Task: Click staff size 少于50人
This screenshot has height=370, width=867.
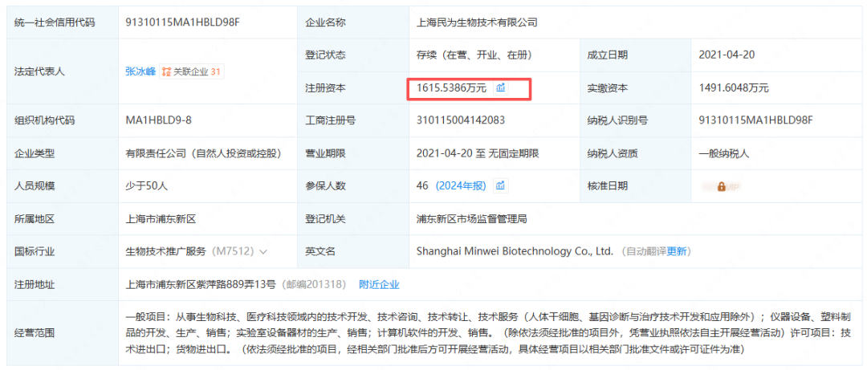Action: tap(147, 186)
